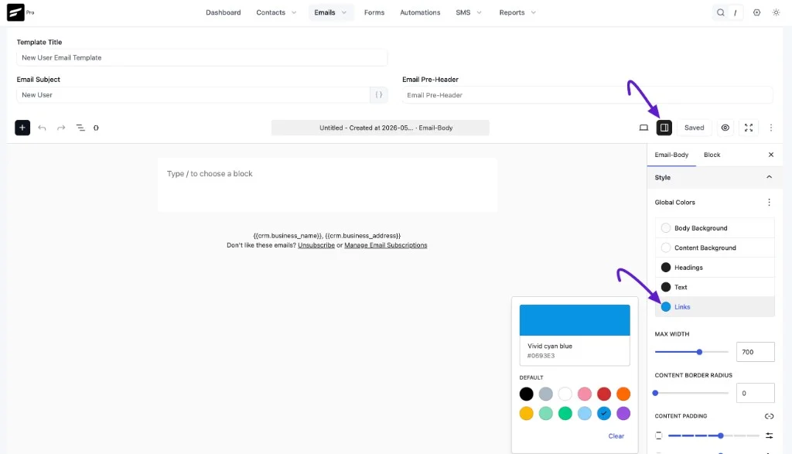
Task: Open the search icon in top bar
Action: coord(721,12)
